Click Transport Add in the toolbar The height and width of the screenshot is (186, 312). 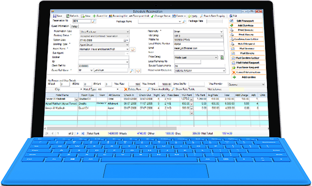point(139,16)
